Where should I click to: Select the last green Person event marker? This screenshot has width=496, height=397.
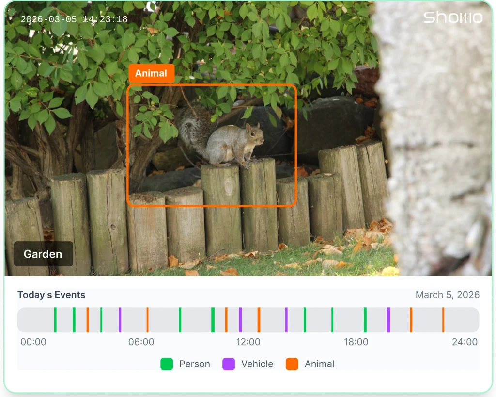[x=365, y=320]
